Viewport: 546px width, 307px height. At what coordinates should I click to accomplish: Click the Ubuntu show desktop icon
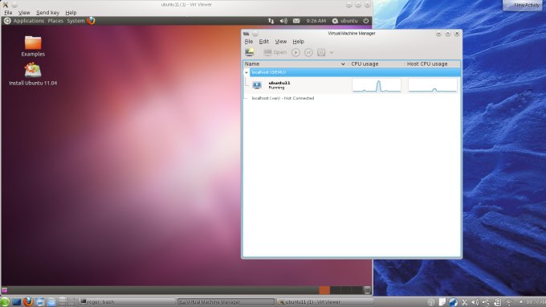click(x=4, y=290)
